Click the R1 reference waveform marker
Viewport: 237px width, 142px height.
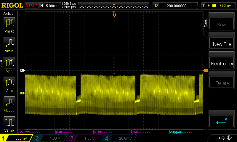pyautogui.click(x=23, y=70)
